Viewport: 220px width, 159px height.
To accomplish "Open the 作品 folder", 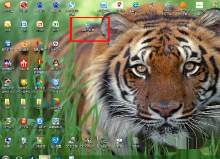I will tap(23, 102).
